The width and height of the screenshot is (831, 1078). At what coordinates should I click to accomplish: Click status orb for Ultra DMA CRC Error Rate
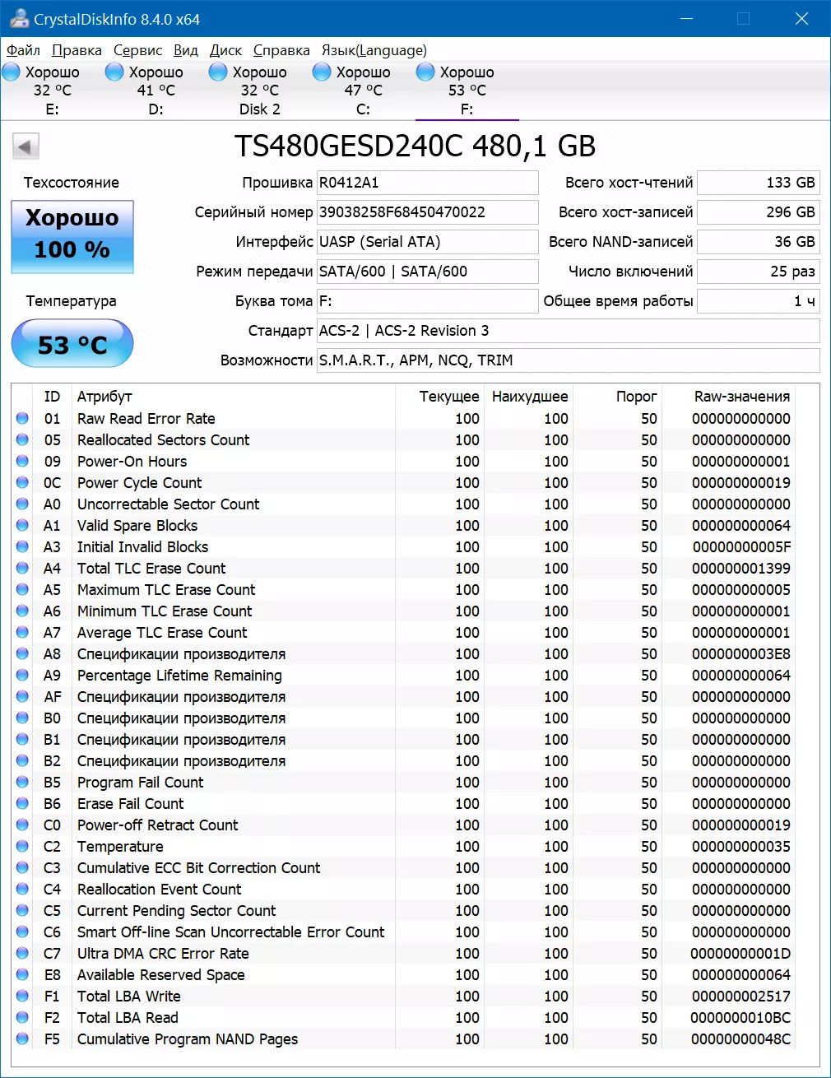pos(22,953)
